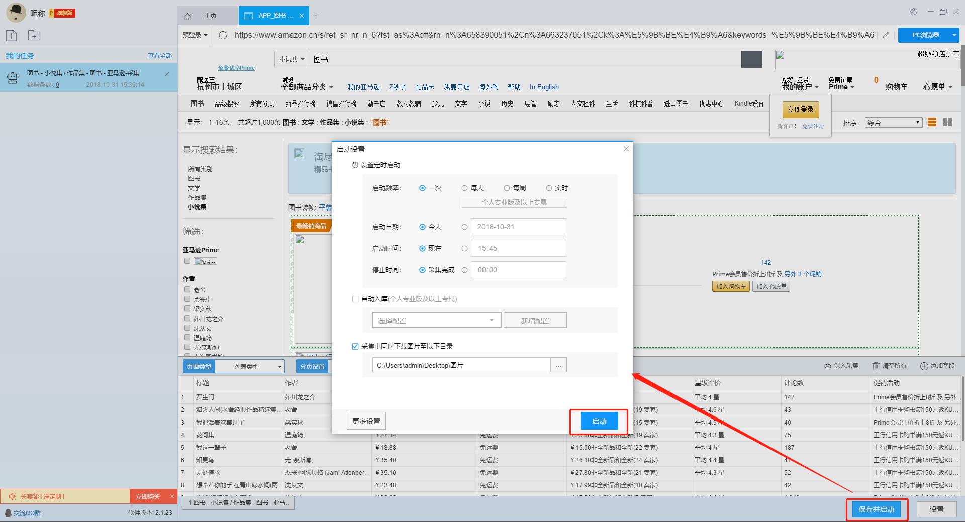Switch to grid view layout icon
This screenshot has height=522, width=965.
pos(948,122)
